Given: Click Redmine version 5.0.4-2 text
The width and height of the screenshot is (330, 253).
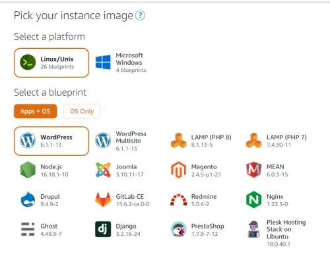Looking at the screenshot, I should (200, 204).
